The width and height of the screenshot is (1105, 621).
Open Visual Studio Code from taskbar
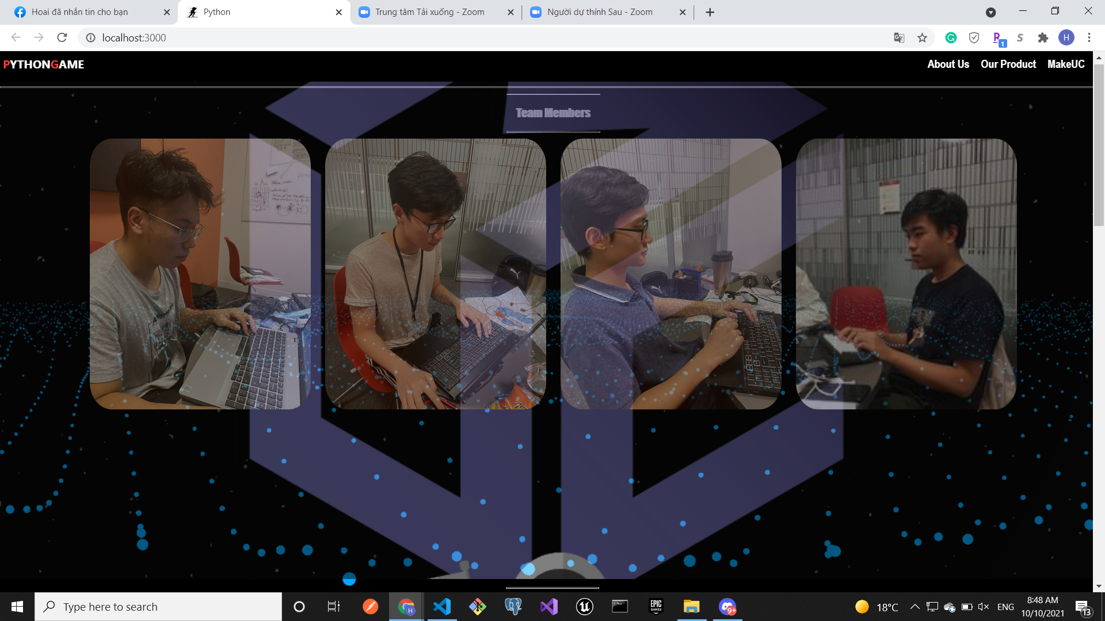[442, 607]
